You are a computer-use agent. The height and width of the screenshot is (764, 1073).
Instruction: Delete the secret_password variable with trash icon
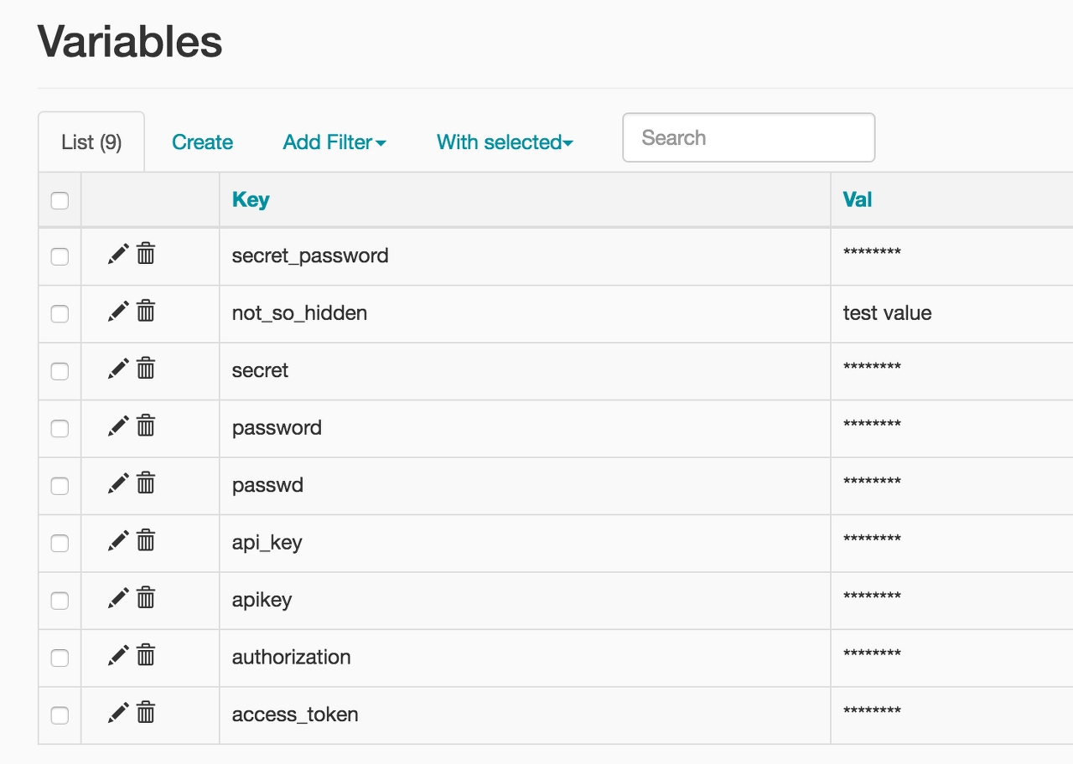(x=146, y=253)
